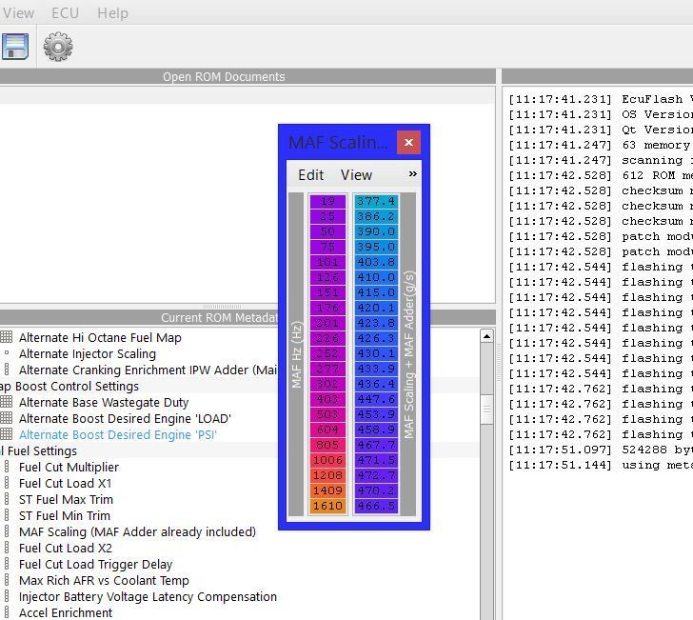Select the orange 1610 Hz cell
The height and width of the screenshot is (620, 693).
click(327, 506)
